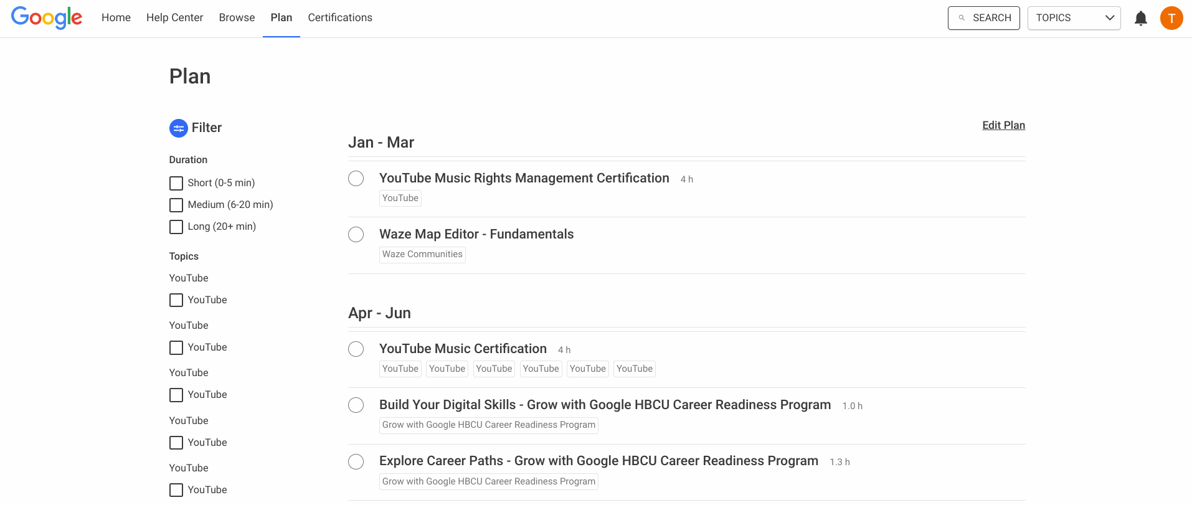Click the Topics filter label

pyautogui.click(x=184, y=257)
